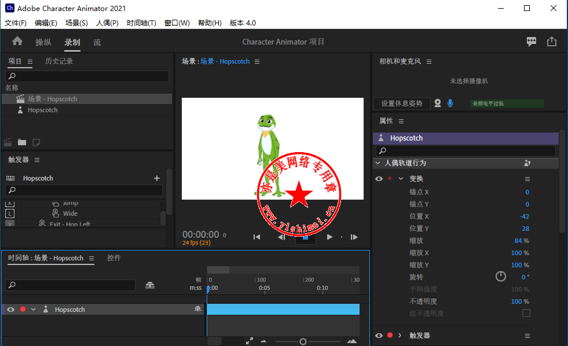Click the blue playhead marker at 0:00

tap(208, 289)
